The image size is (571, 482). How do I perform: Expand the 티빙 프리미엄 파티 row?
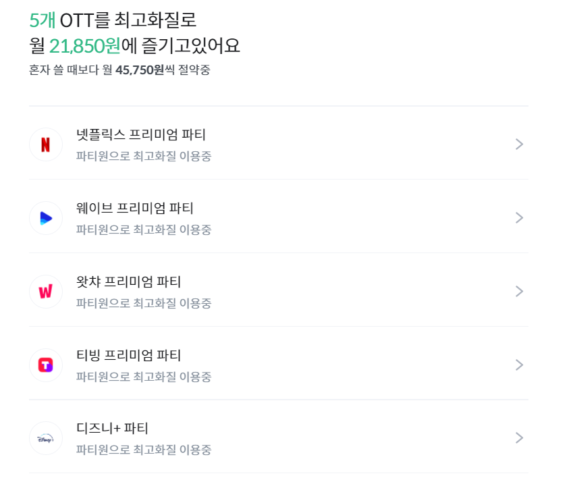(x=518, y=365)
